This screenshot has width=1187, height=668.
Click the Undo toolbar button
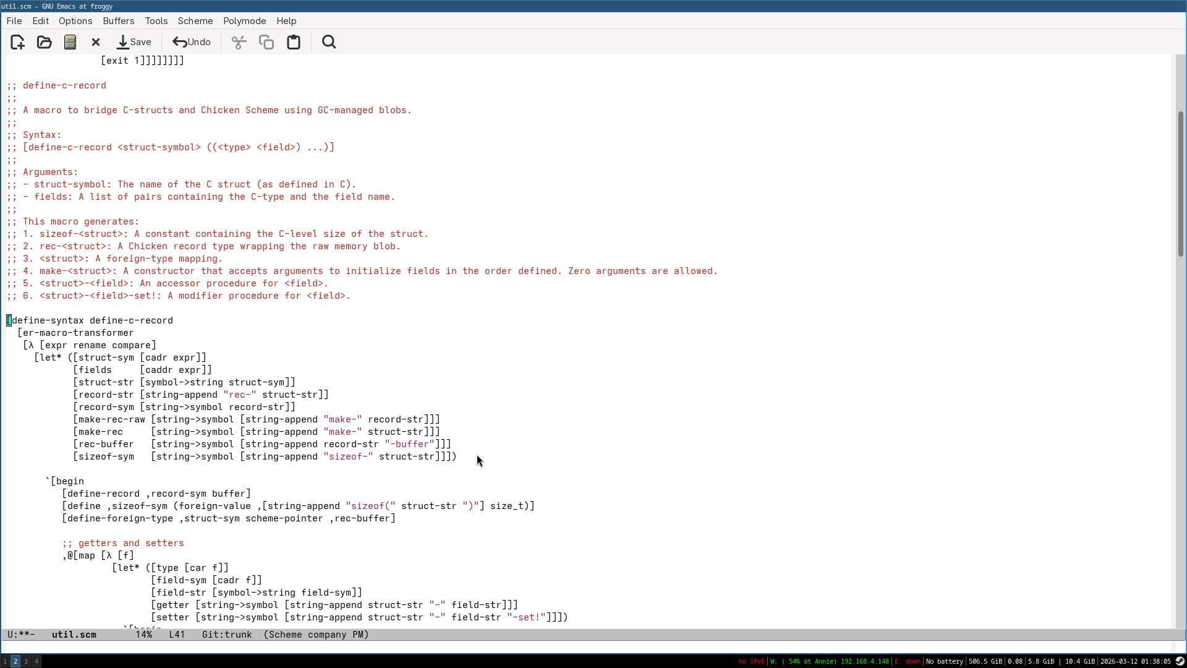(192, 42)
